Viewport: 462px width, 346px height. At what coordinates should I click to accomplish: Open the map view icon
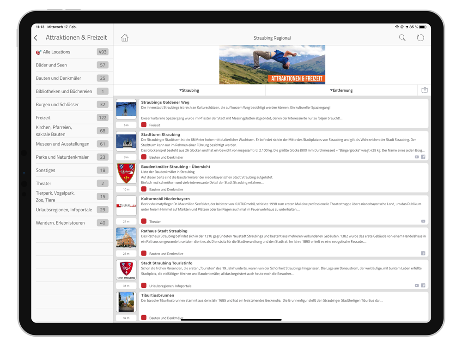click(424, 90)
